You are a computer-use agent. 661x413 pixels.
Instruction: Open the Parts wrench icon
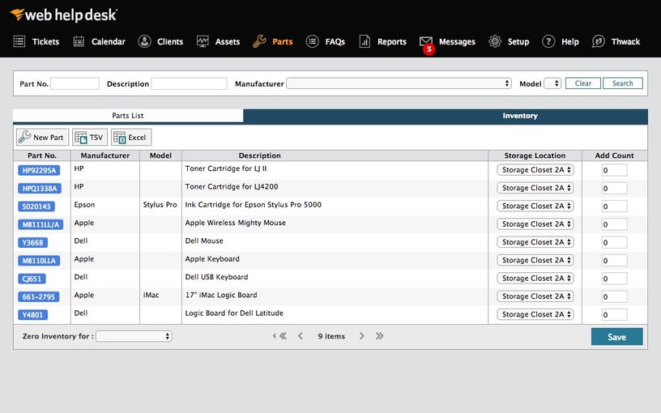tap(259, 41)
